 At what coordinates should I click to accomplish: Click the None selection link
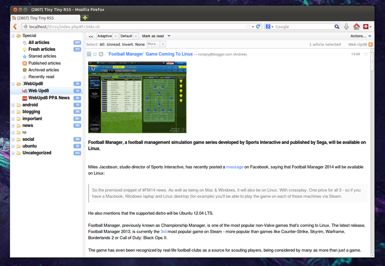[140, 44]
